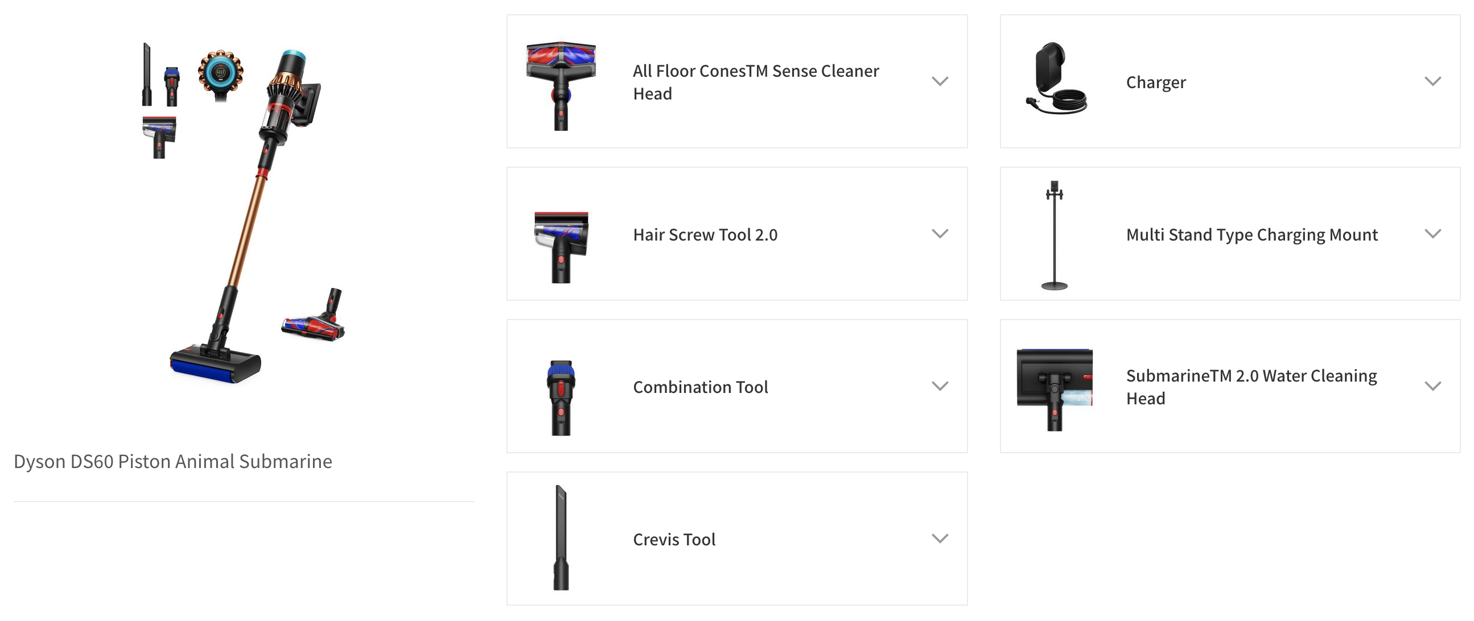Click the Charger product image

[1056, 79]
